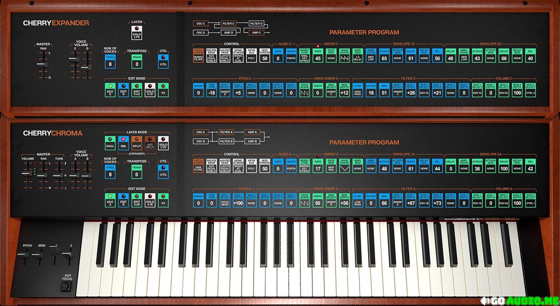
Task: Toggle FX button on Expander panel
Action: (163, 90)
